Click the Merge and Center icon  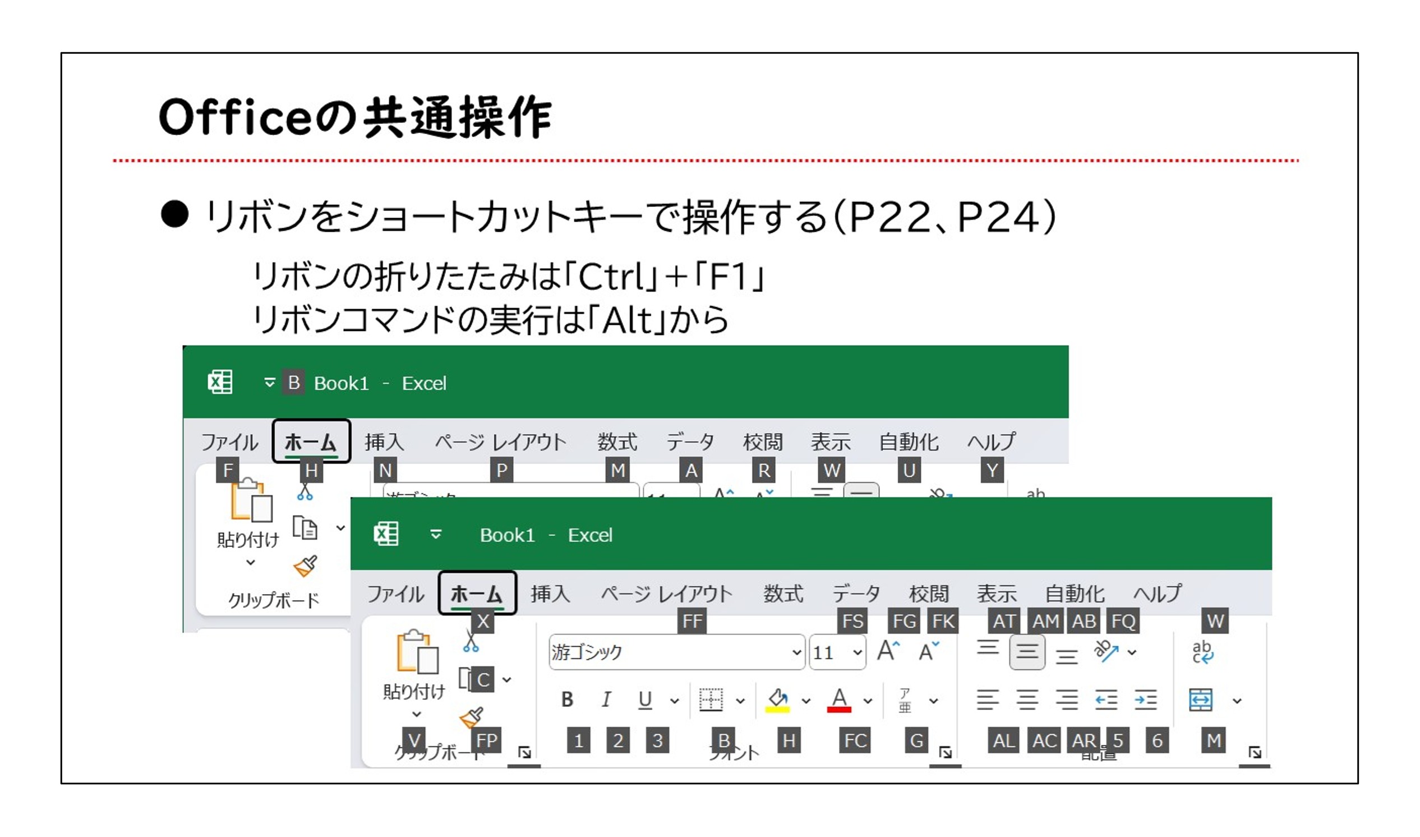[x=1200, y=701]
